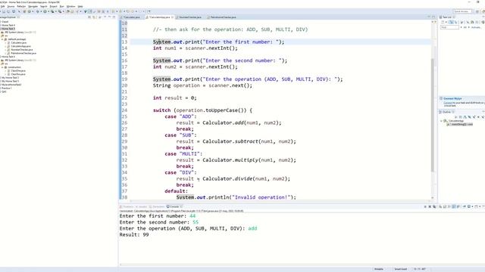
Task: Click the Save icon in main toolbar
Action: coord(4,11)
